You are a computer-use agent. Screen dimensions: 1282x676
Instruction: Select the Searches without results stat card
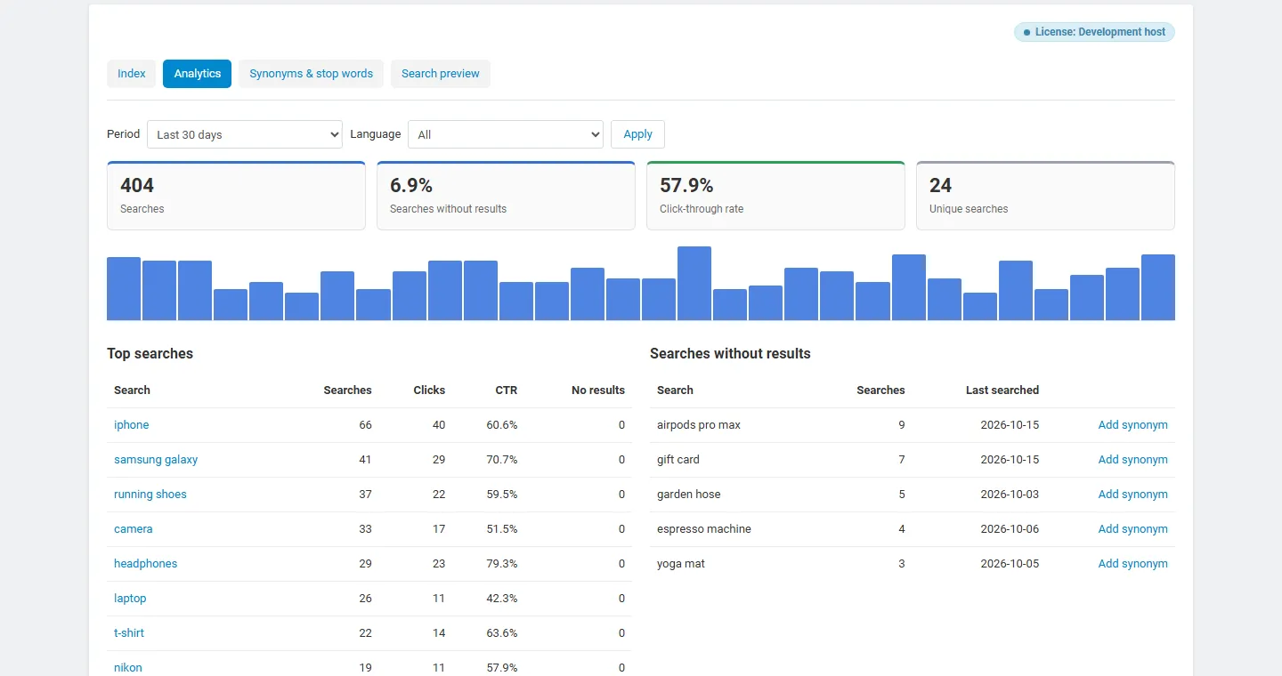pyautogui.click(x=506, y=196)
